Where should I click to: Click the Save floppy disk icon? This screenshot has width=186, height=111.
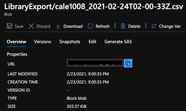point(9,26)
